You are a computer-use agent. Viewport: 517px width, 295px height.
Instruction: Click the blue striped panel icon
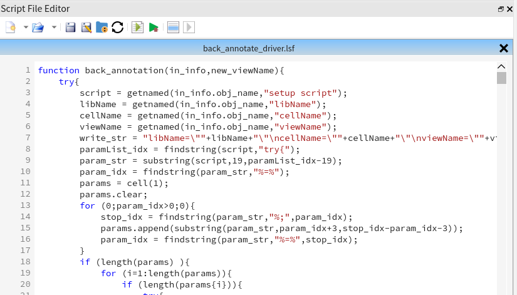point(173,28)
